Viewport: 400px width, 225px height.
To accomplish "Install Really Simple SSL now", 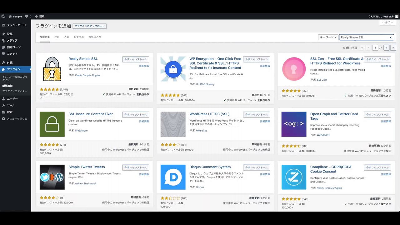I will coord(136,59).
